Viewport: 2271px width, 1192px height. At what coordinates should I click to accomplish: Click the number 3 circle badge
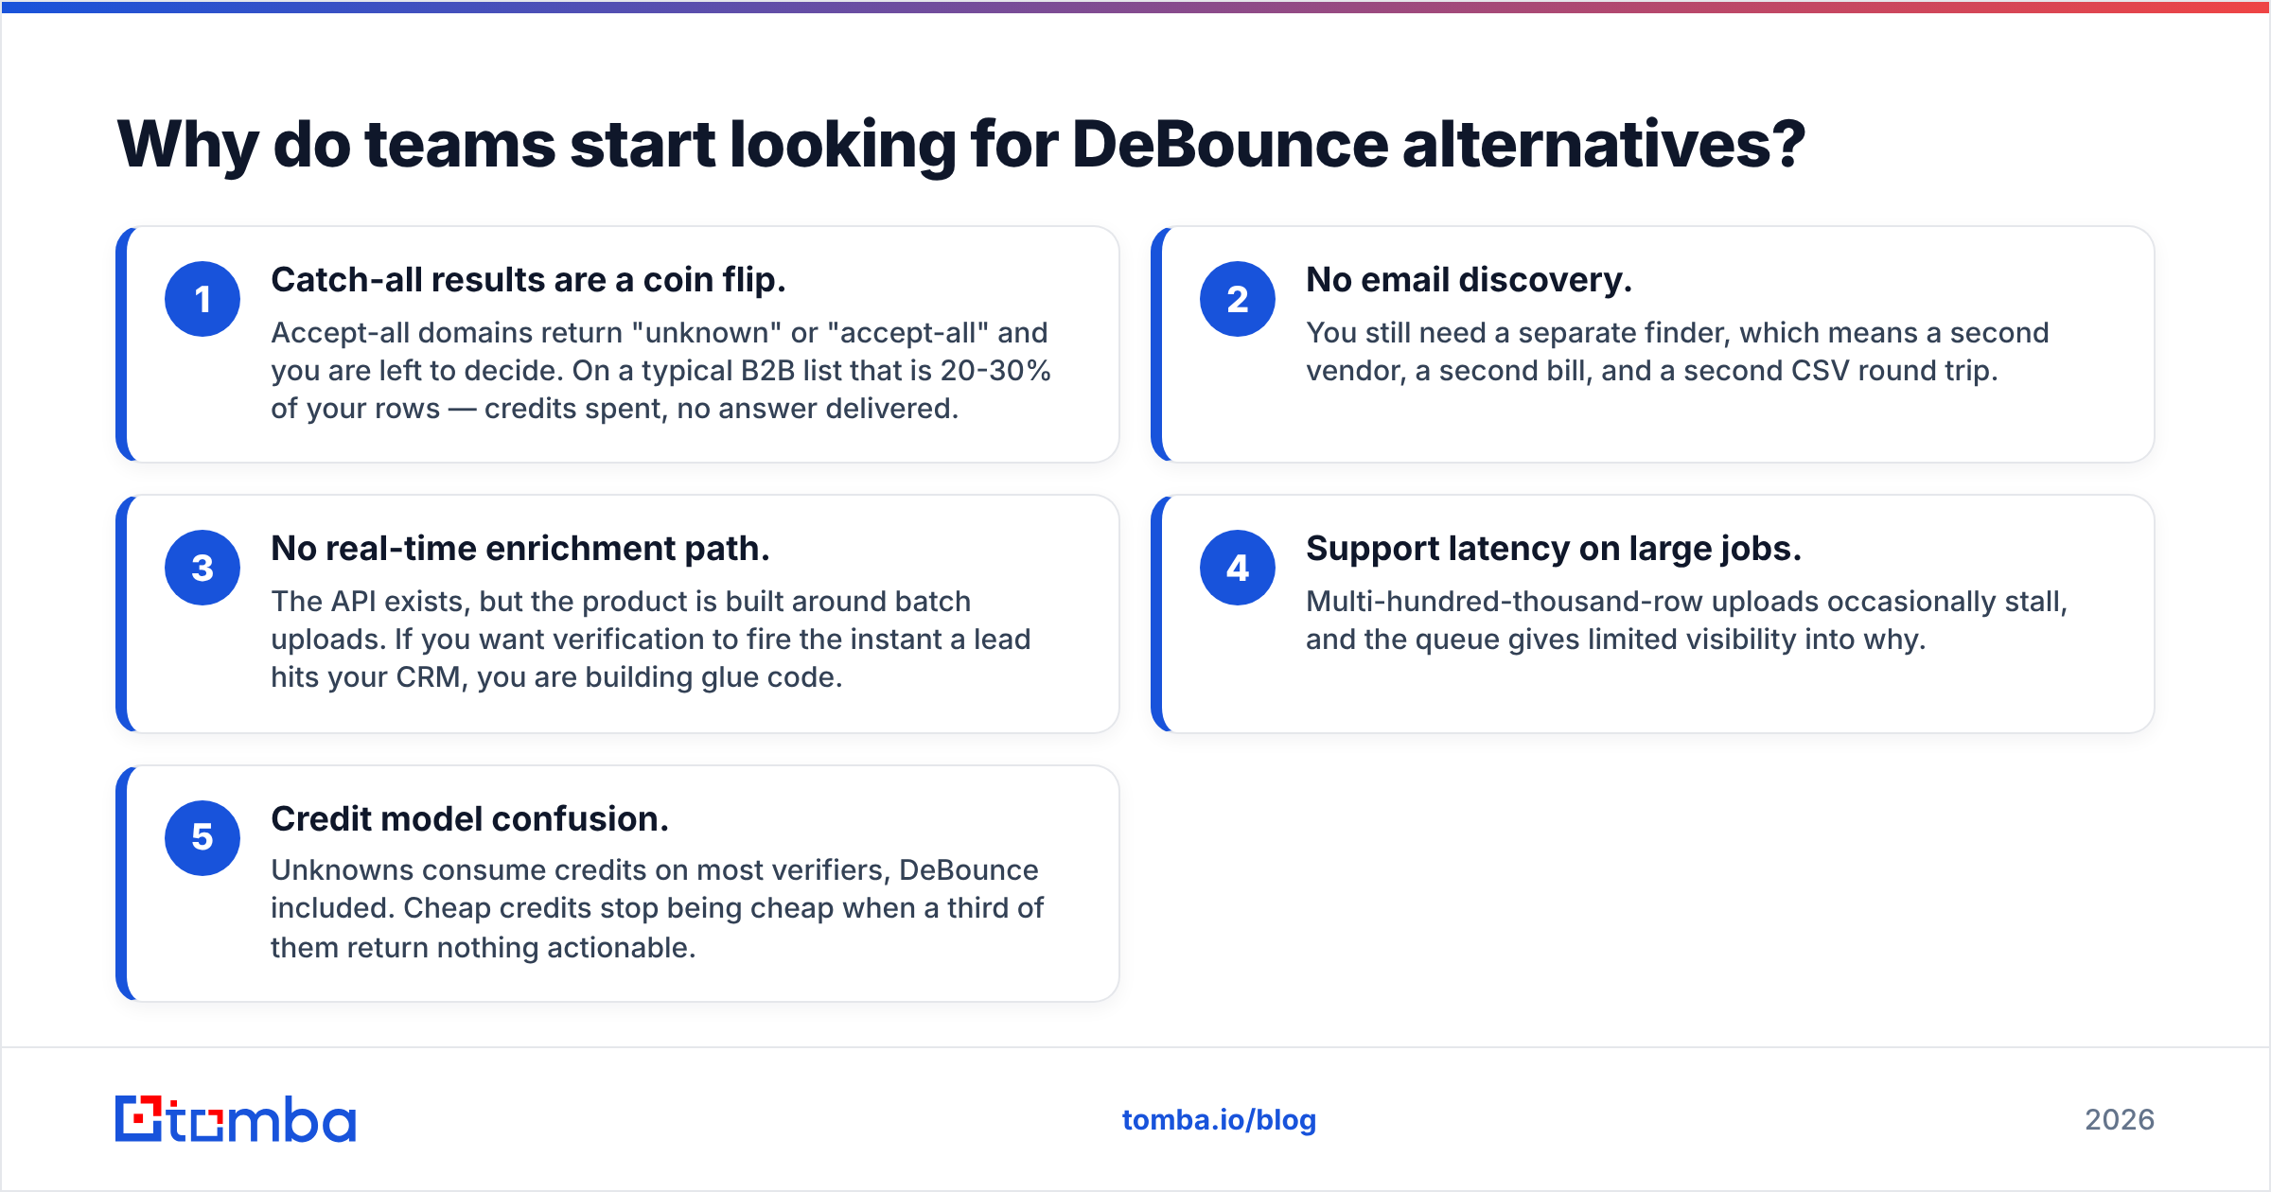pyautogui.click(x=202, y=568)
